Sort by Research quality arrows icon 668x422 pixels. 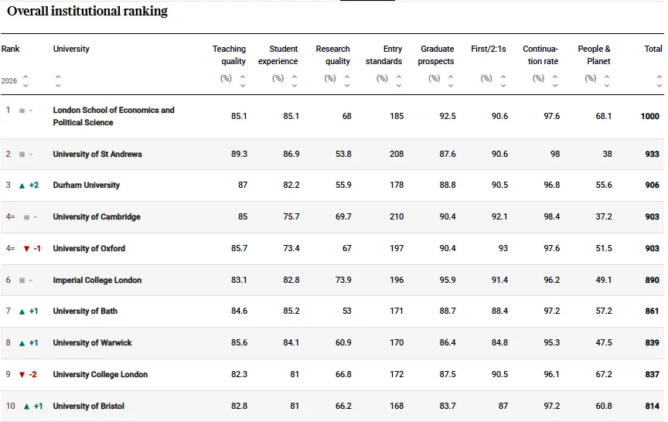(347, 80)
